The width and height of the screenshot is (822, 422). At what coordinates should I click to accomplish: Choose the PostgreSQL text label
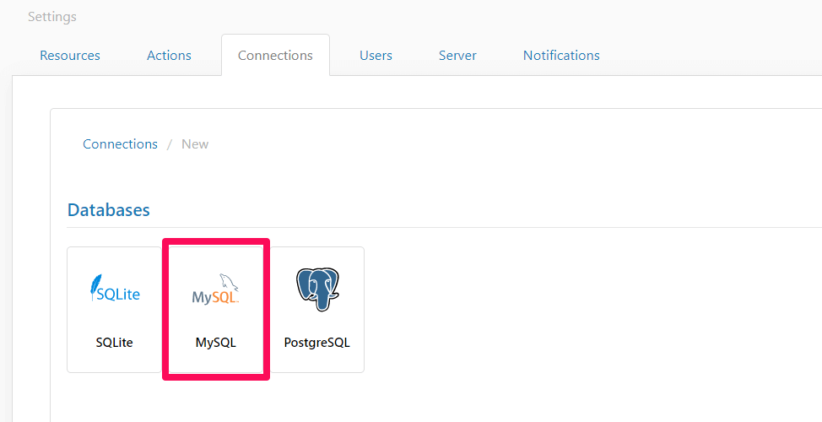point(317,343)
